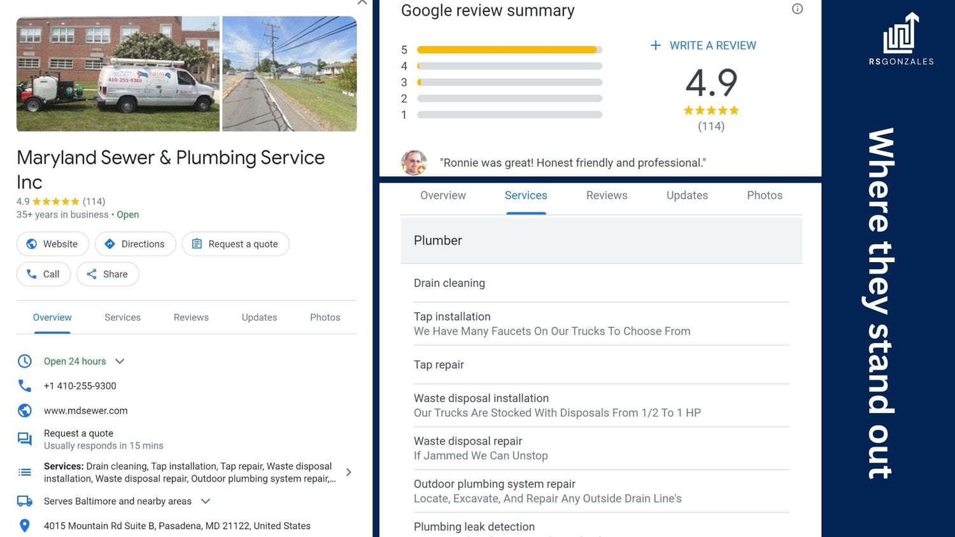Click the 4-star rating bar
955x537 pixels.
[x=509, y=66]
